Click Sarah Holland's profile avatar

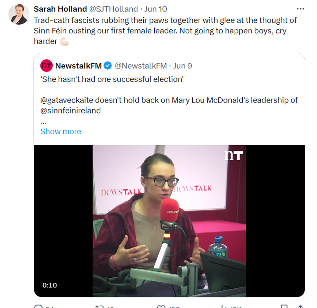coord(19,15)
